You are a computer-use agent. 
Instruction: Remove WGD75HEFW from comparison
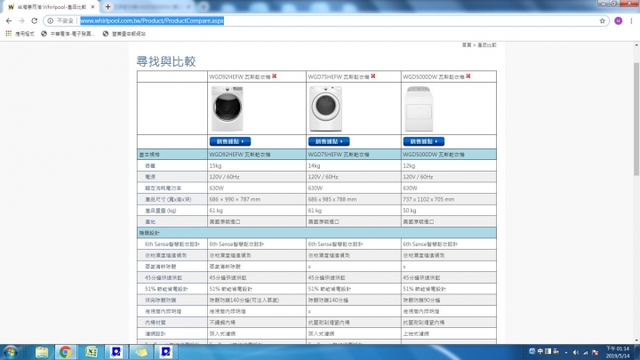[373, 76]
